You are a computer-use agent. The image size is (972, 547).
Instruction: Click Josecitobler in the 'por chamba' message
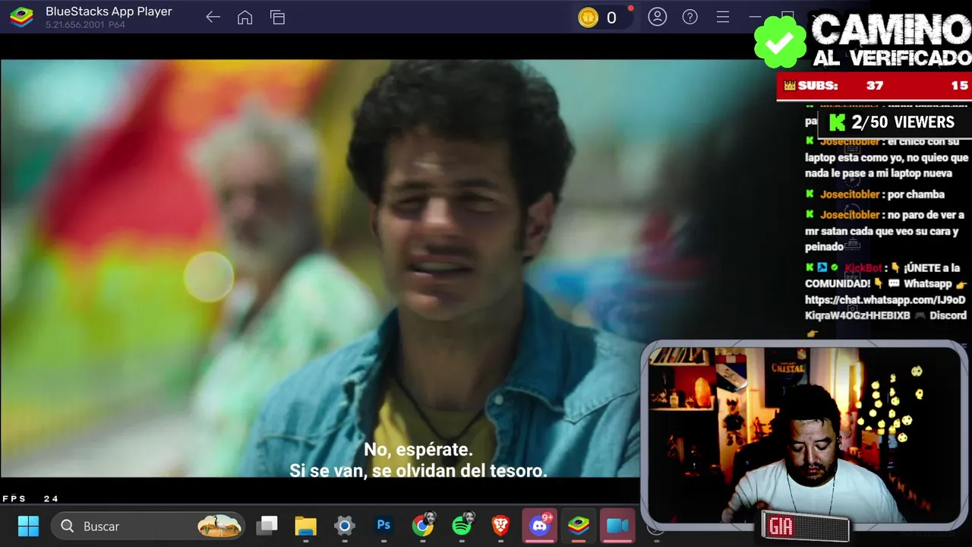850,194
